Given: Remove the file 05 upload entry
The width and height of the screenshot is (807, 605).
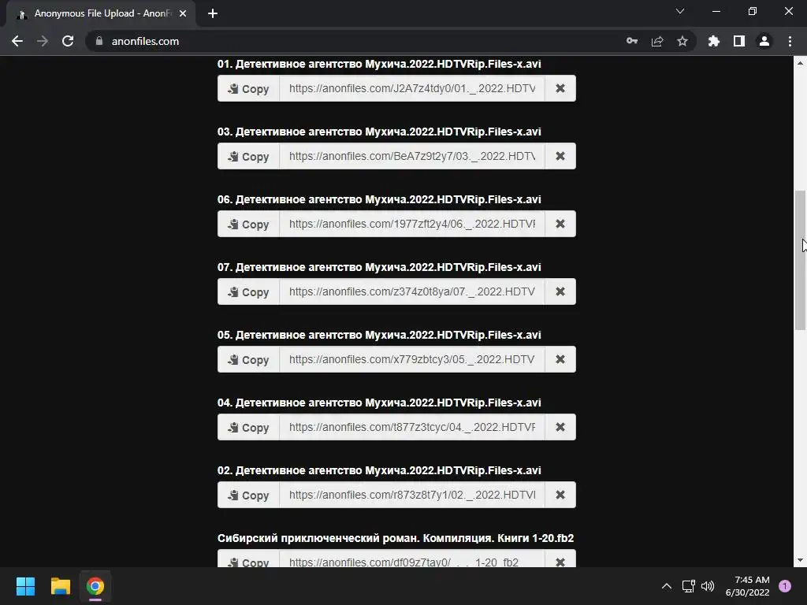Looking at the screenshot, I should point(560,359).
